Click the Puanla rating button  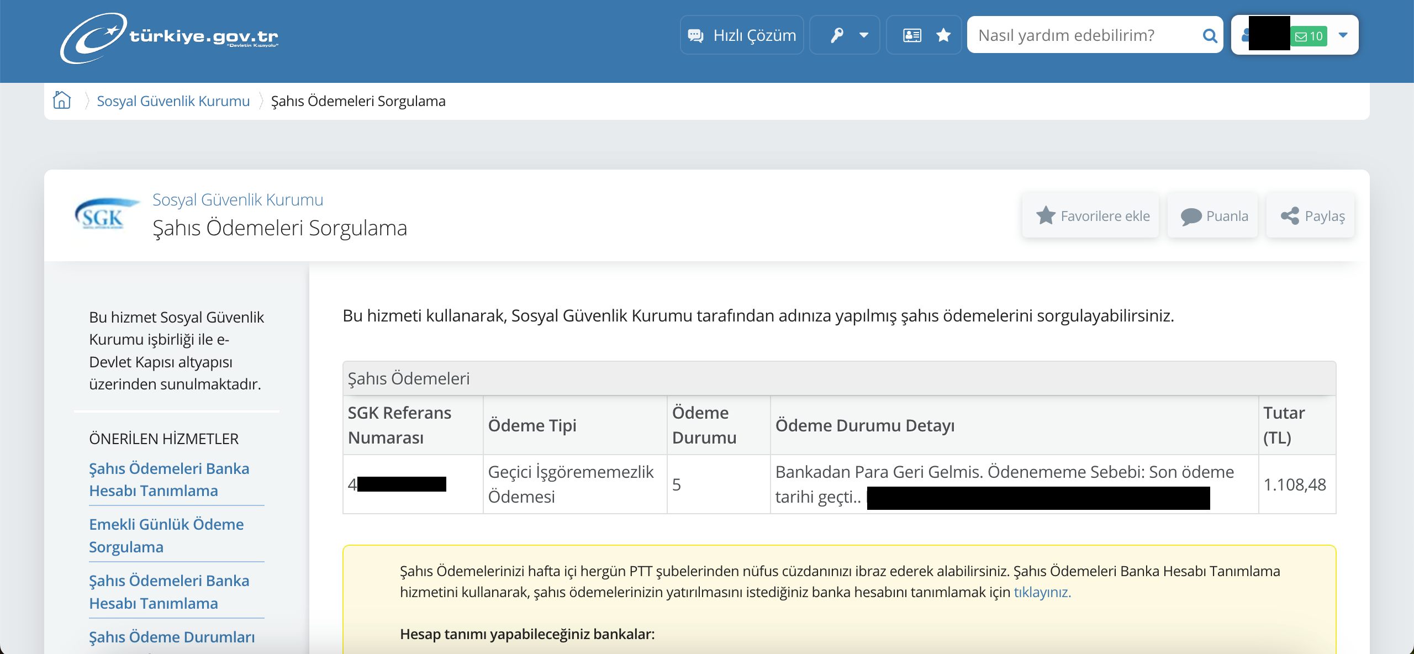tap(1213, 216)
